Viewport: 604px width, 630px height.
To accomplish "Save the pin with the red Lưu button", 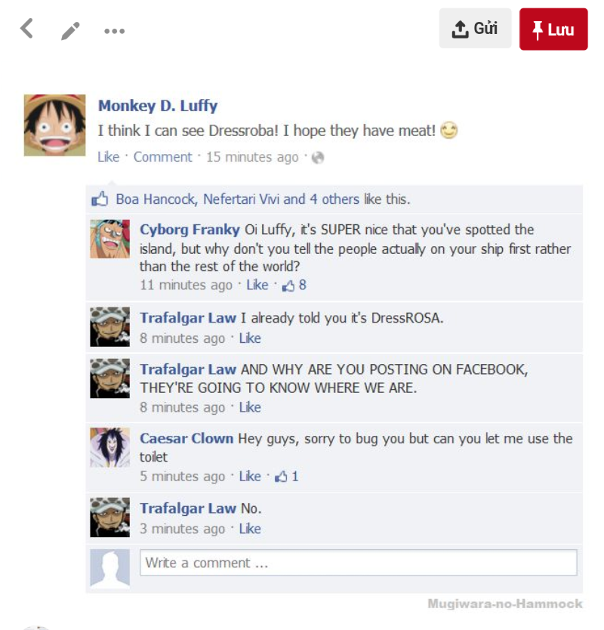I will click(x=553, y=29).
